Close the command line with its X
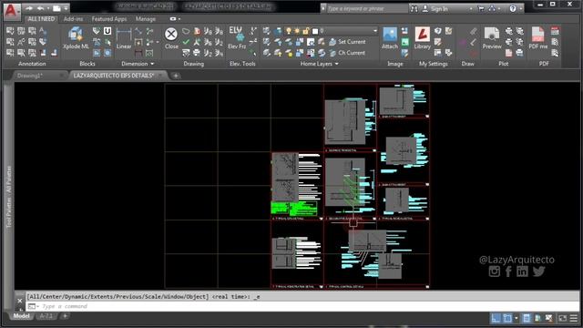The width and height of the screenshot is (583, 328). click(20, 301)
